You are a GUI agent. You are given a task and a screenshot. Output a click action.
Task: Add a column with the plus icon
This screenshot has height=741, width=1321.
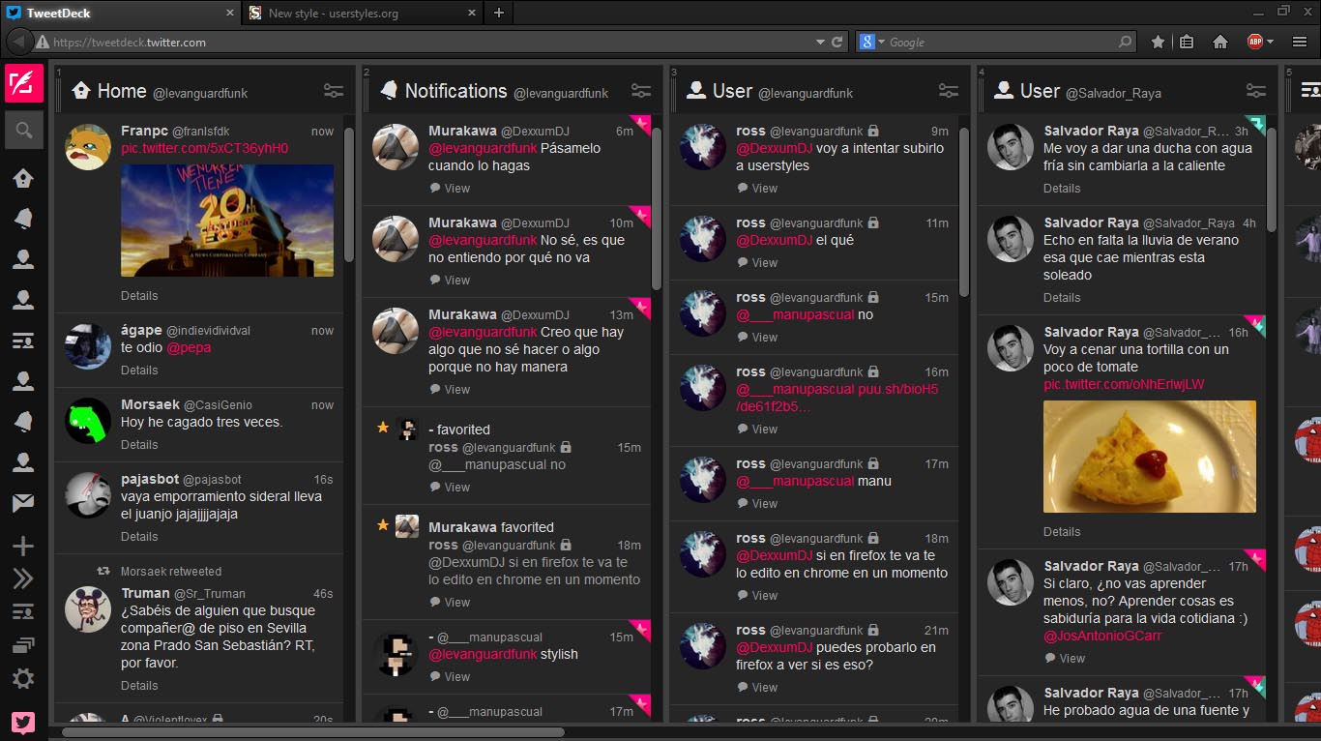(x=23, y=547)
